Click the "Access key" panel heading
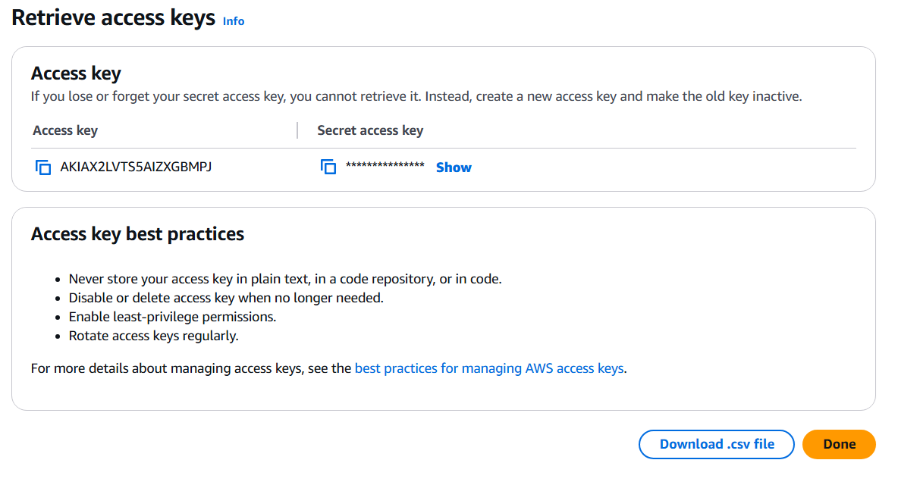Image resolution: width=901 pixels, height=485 pixels. coord(76,74)
